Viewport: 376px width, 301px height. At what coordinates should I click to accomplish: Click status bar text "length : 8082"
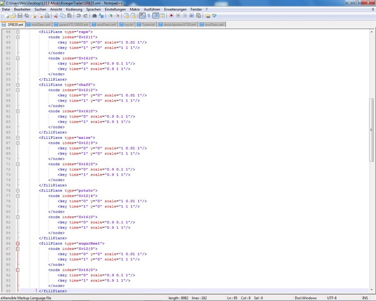pos(178,298)
